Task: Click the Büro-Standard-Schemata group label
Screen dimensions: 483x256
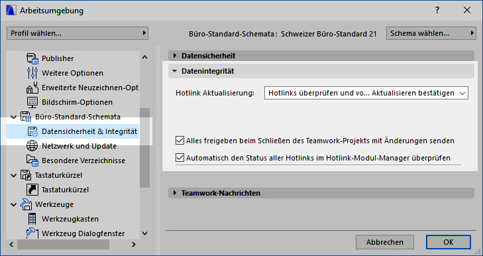Action: tap(78, 117)
